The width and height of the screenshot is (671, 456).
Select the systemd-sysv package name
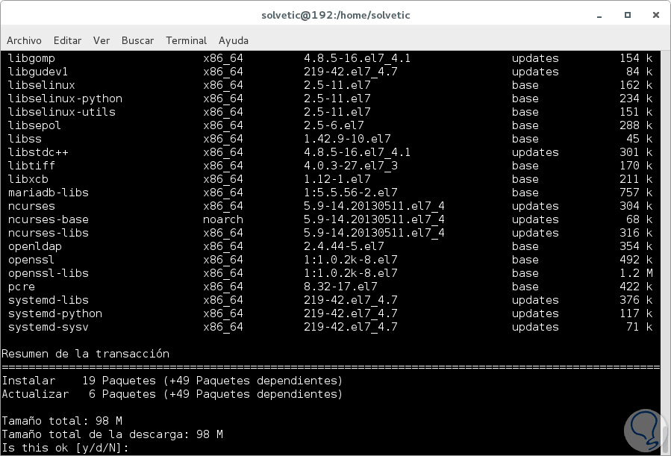coord(48,327)
